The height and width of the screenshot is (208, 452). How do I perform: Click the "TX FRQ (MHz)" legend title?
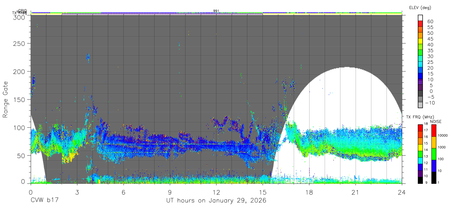tap(420, 117)
